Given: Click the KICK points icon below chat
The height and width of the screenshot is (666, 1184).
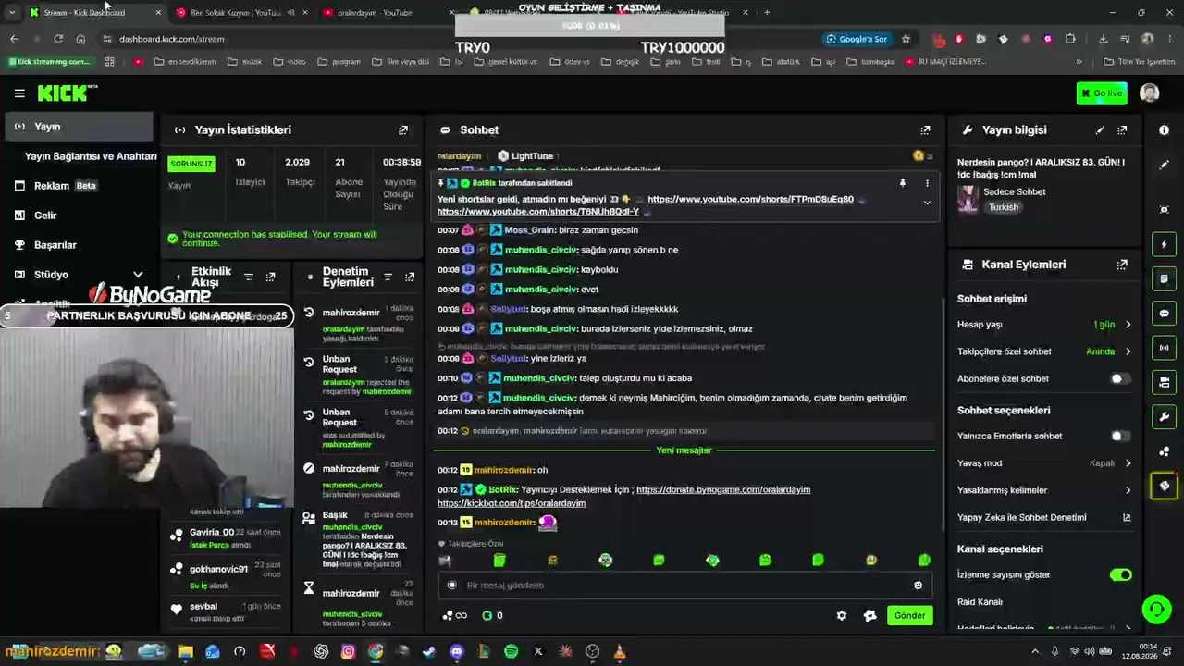Looking at the screenshot, I should point(487,615).
